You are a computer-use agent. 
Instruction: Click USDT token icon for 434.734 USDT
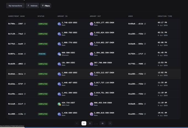(59, 104)
